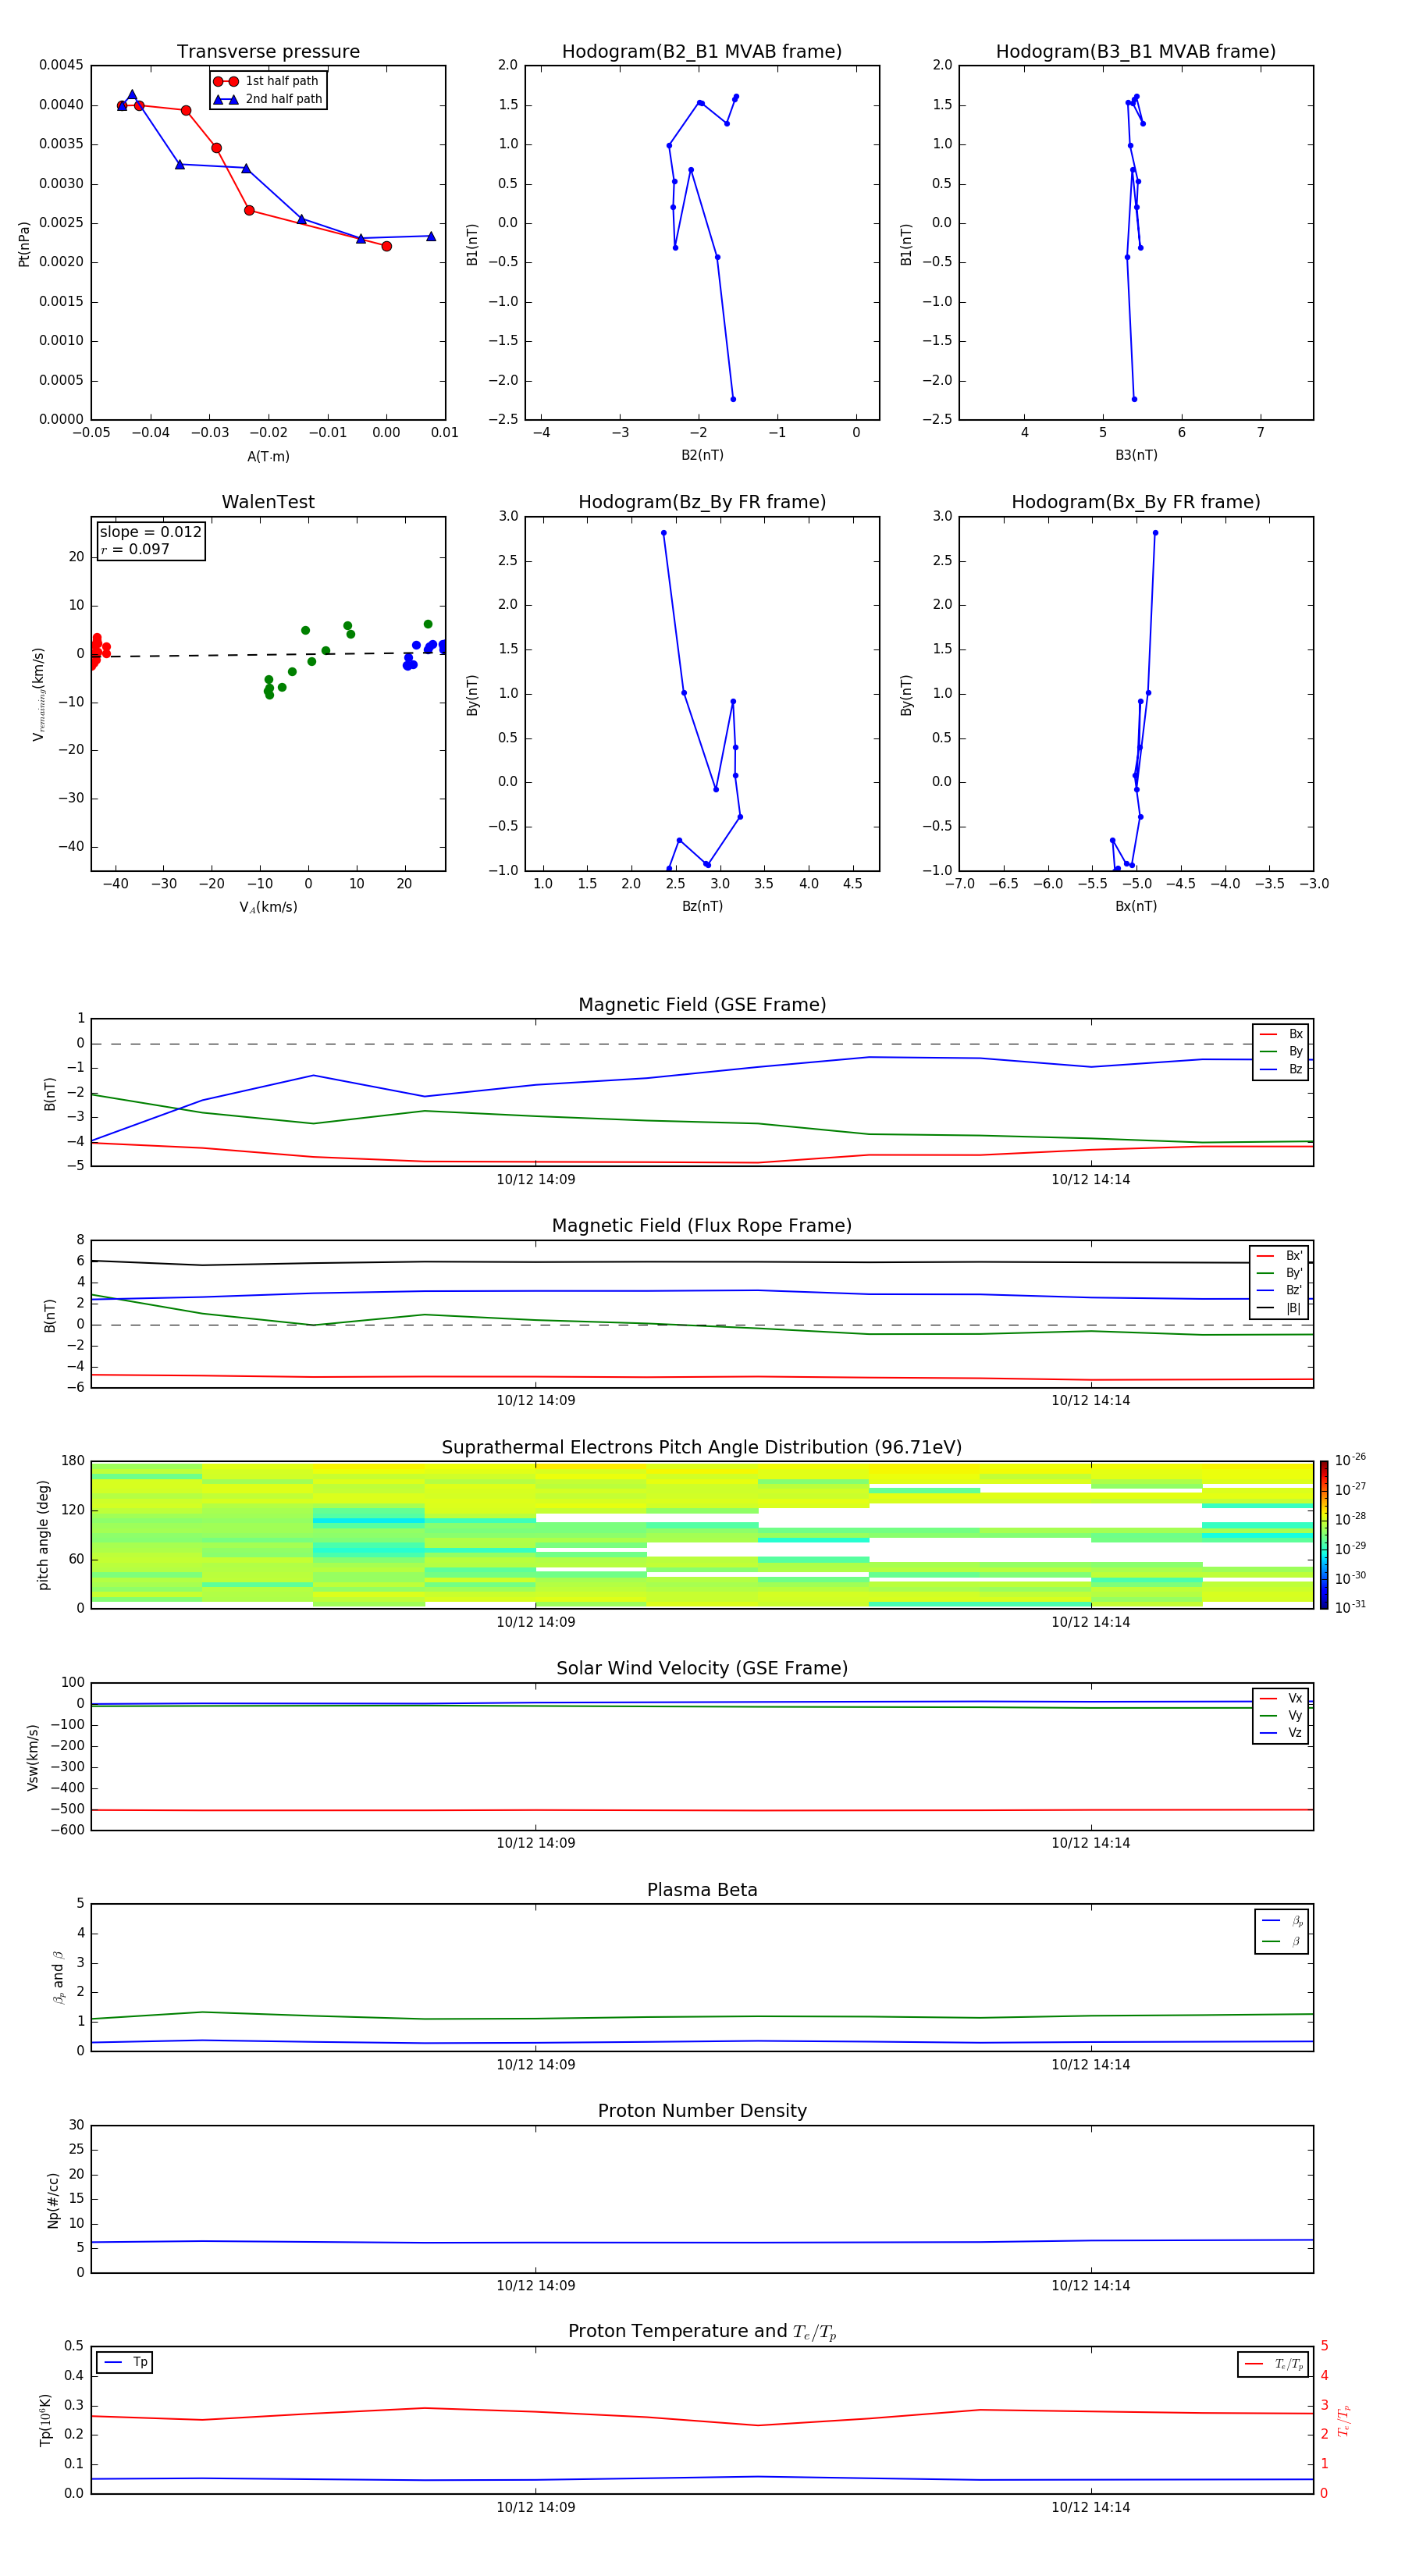Click the By' entry in Flux Rope legend
Image resolution: width=1405 pixels, height=2576 pixels.
(1279, 1273)
